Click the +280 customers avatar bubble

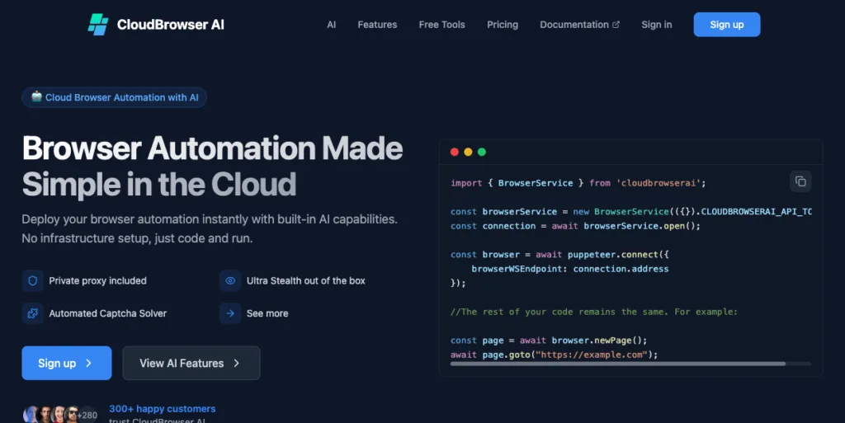[x=87, y=415]
